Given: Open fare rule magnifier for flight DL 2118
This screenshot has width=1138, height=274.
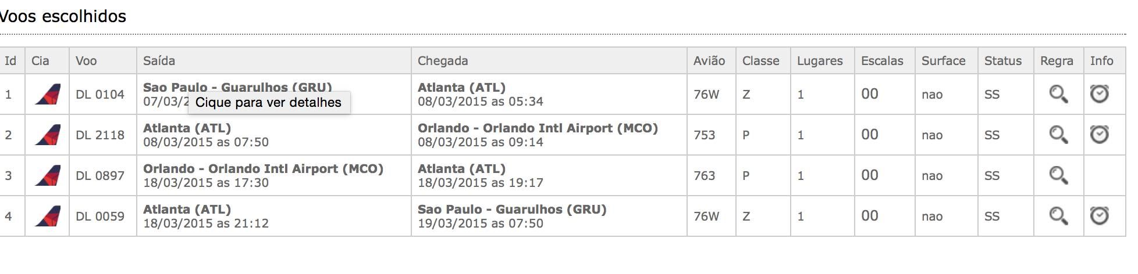Looking at the screenshot, I should tap(1058, 135).
